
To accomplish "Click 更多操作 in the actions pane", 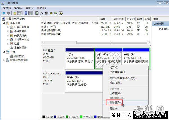I will 163,29.
